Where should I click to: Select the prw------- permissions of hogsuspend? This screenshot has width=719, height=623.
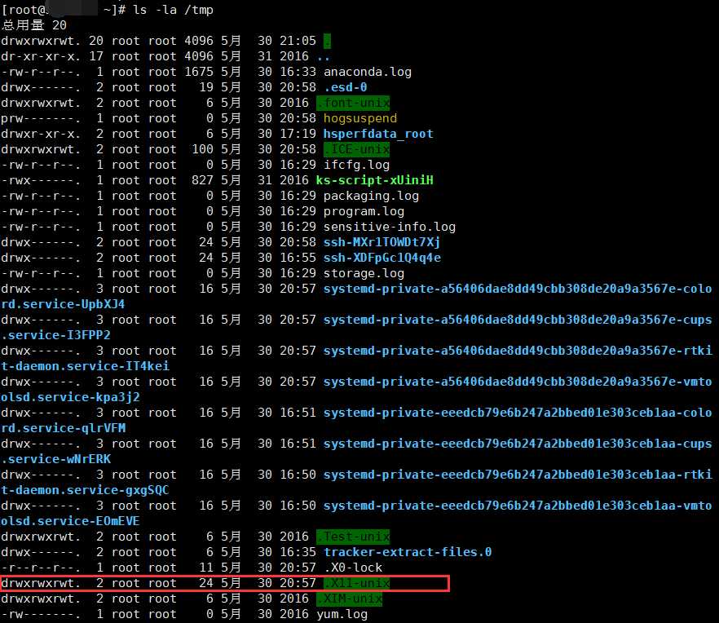click(x=41, y=118)
